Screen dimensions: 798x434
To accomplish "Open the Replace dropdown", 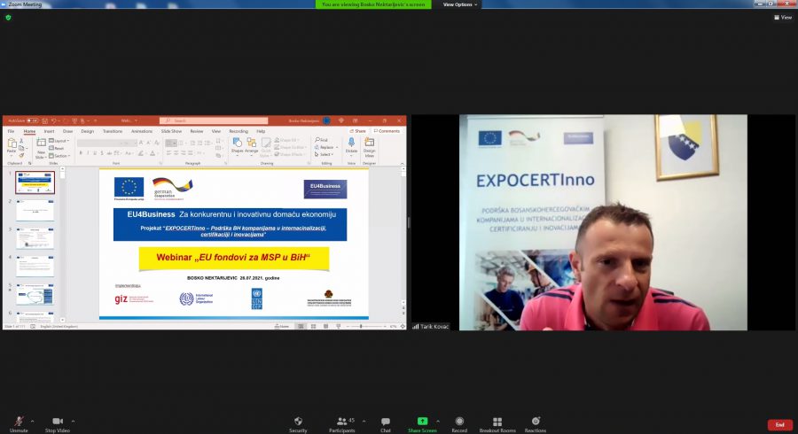I will [x=325, y=147].
